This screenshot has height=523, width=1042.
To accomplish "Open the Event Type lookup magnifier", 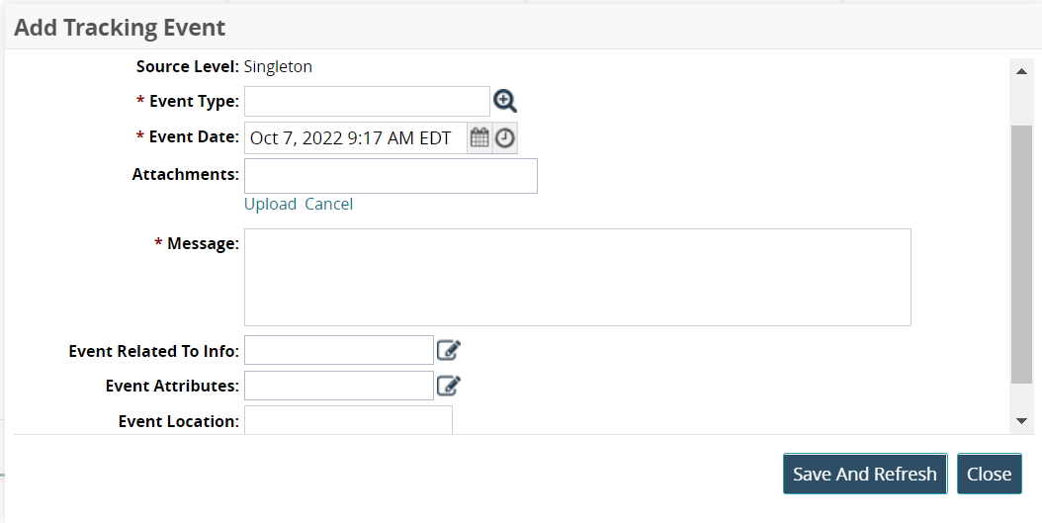I will (x=505, y=101).
